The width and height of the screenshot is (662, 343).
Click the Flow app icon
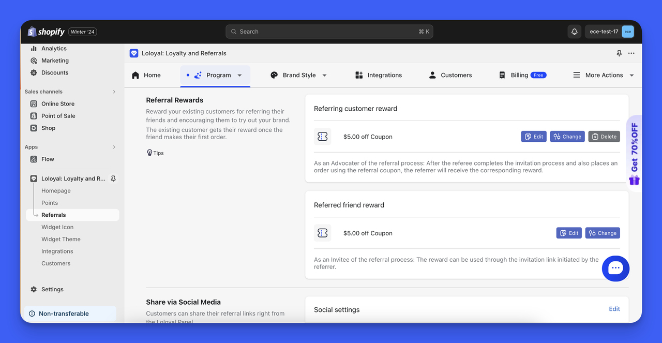[x=34, y=159]
